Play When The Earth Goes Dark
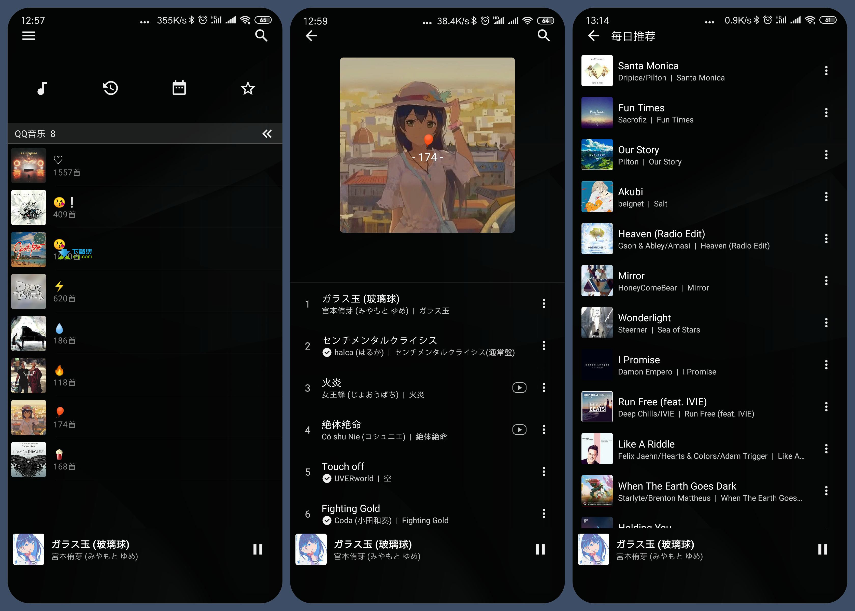This screenshot has width=855, height=611. (710, 491)
